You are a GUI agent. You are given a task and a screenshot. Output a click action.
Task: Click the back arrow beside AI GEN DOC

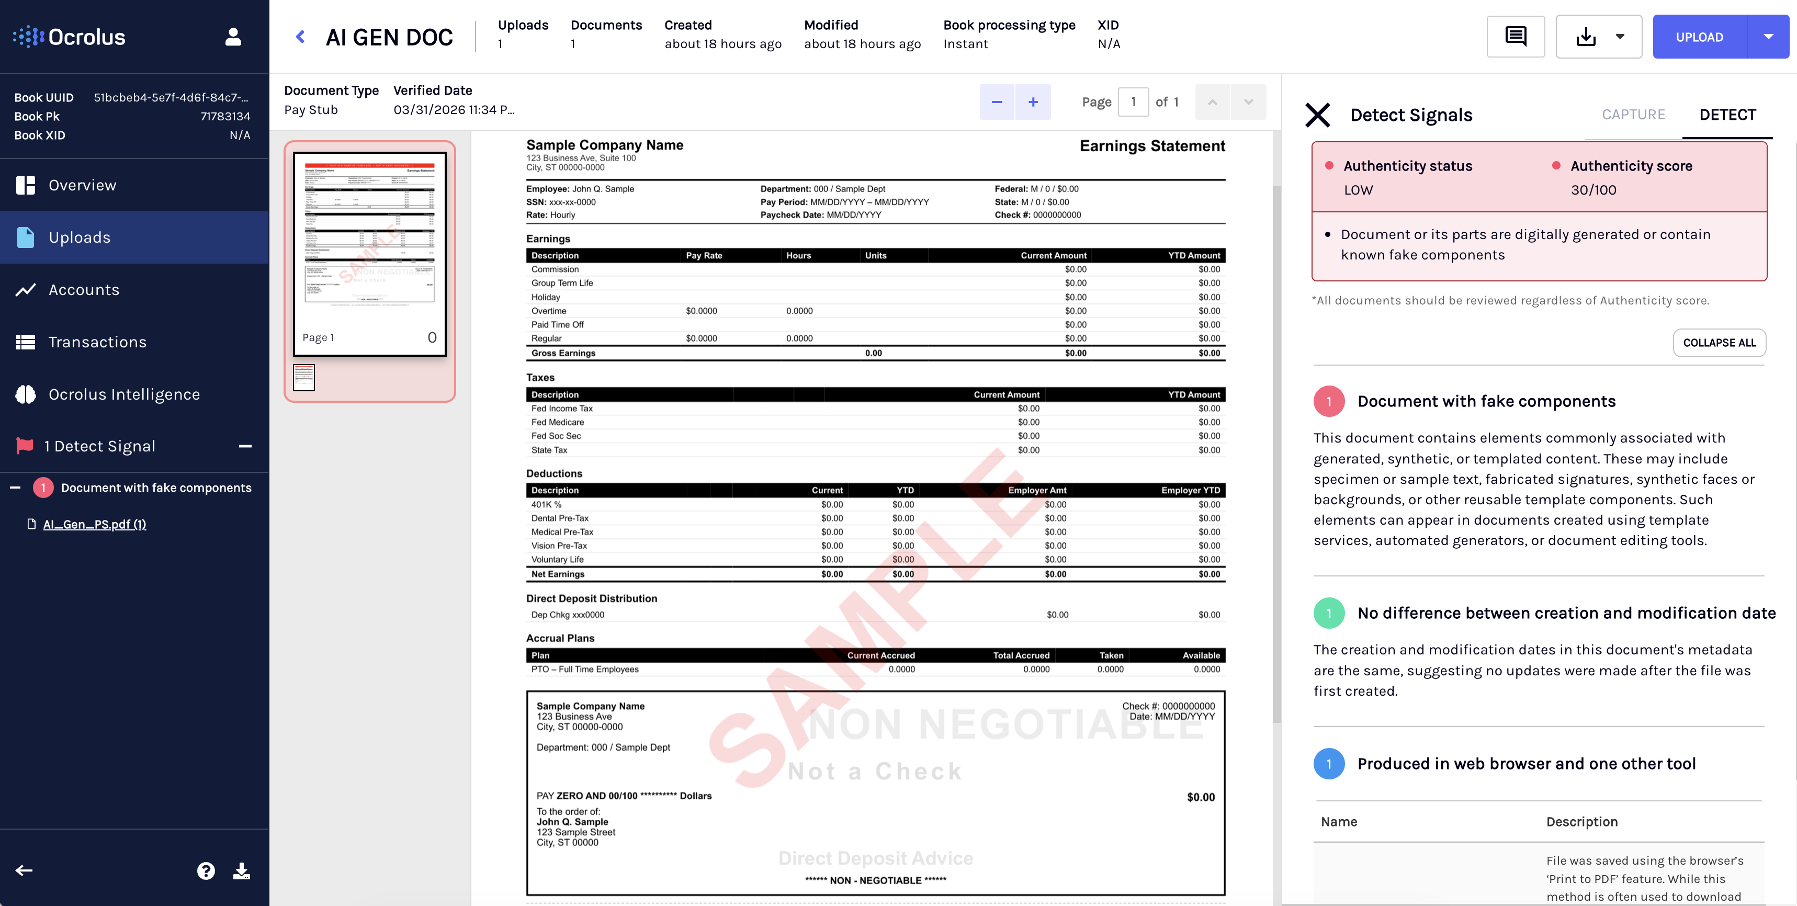pyautogui.click(x=301, y=36)
